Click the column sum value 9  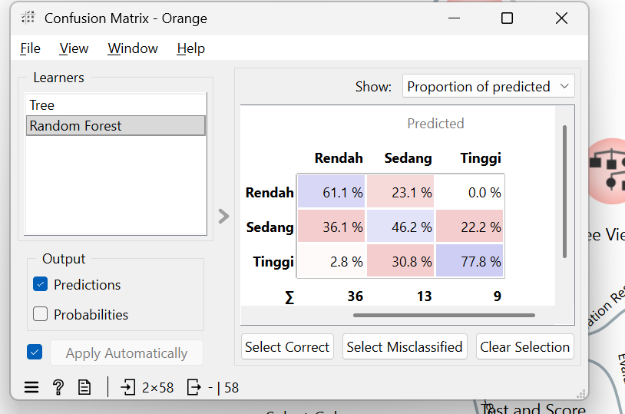497,296
